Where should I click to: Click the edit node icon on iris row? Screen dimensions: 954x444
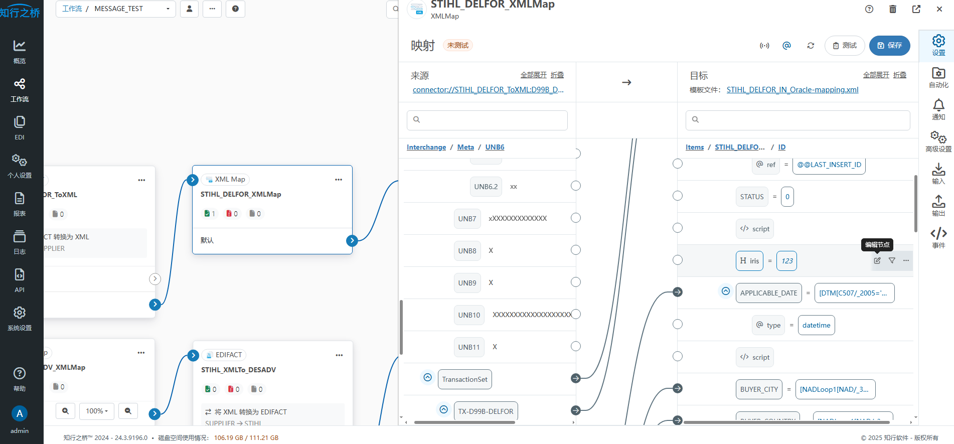pyautogui.click(x=877, y=260)
